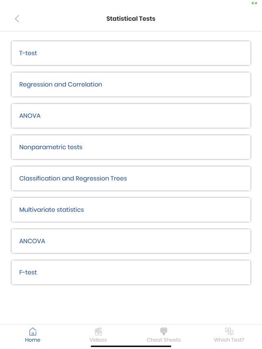The width and height of the screenshot is (262, 349).
Task: Switch to Cheat Sheets tab label
Action: [164, 340]
